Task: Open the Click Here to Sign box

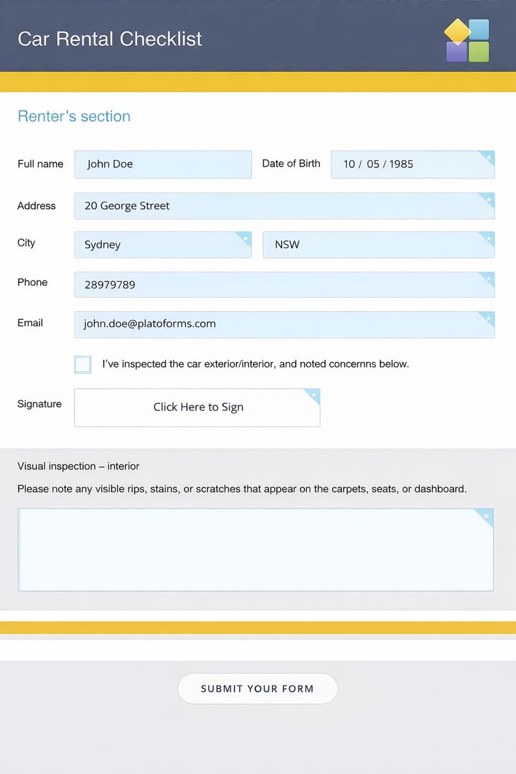Action: 197,408
